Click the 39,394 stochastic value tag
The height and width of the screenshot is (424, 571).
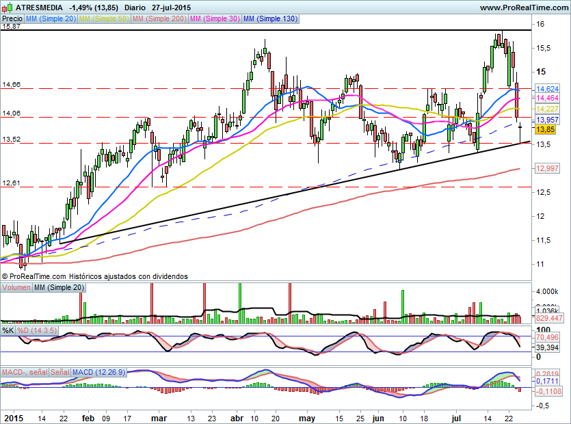coord(547,347)
